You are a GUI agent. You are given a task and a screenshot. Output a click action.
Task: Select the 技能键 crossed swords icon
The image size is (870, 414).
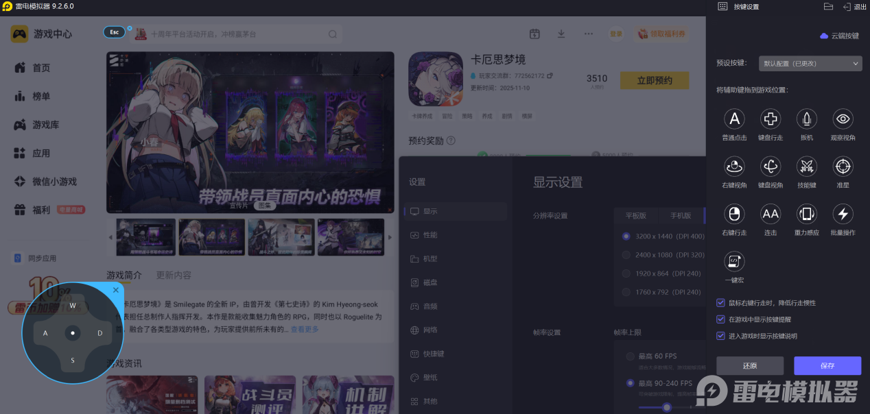click(x=807, y=166)
